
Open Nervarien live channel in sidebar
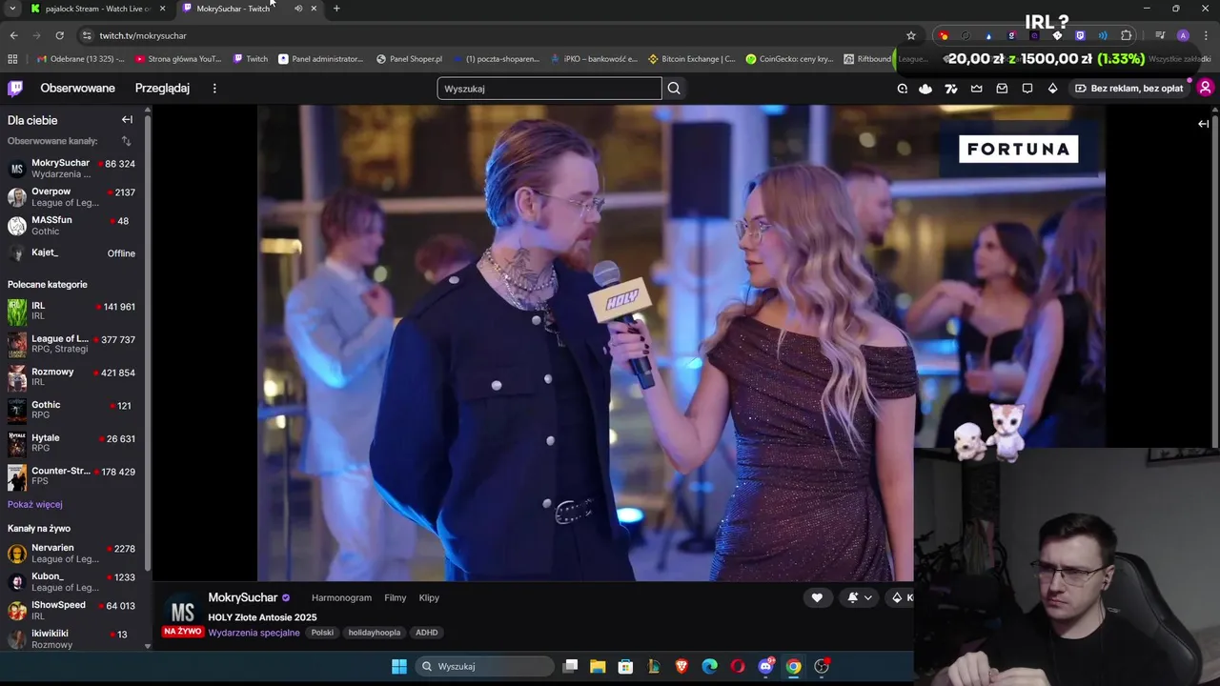tap(71, 554)
